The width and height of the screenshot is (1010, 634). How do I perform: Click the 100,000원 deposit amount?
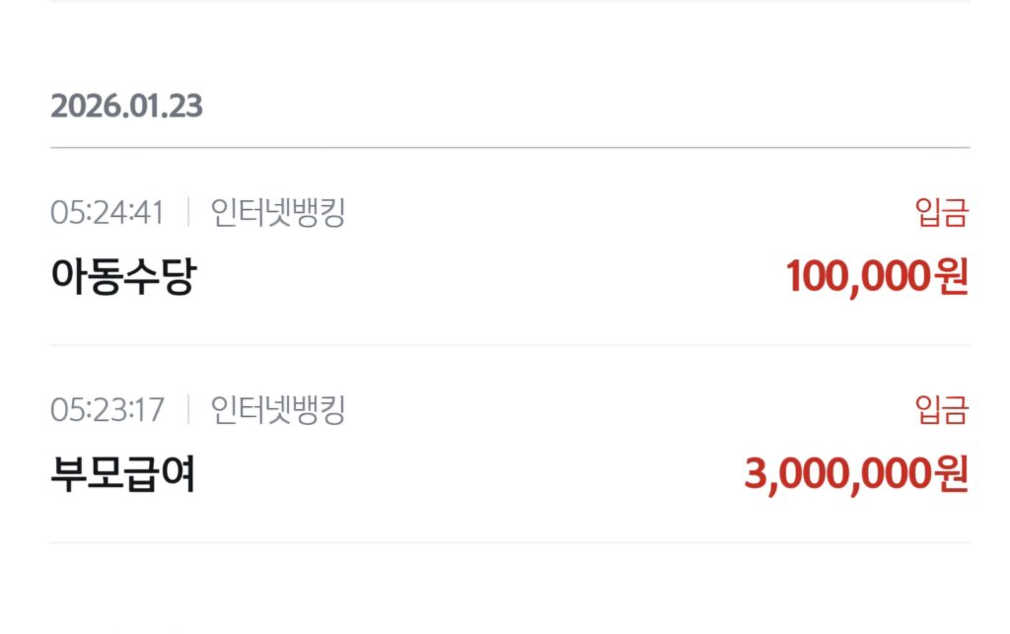tap(877, 277)
